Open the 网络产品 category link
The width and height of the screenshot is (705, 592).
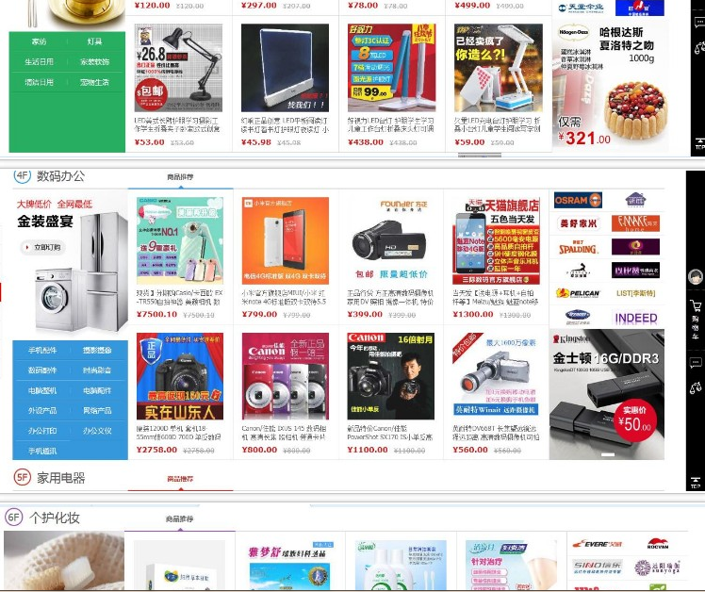click(97, 410)
